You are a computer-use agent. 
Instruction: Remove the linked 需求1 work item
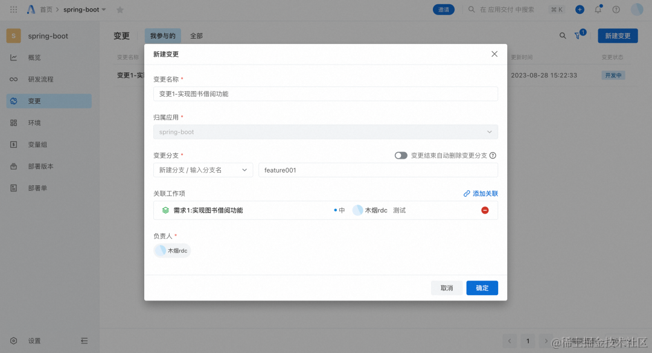pyautogui.click(x=484, y=210)
